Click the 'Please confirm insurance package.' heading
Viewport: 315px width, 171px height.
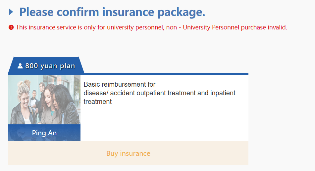[112, 12]
